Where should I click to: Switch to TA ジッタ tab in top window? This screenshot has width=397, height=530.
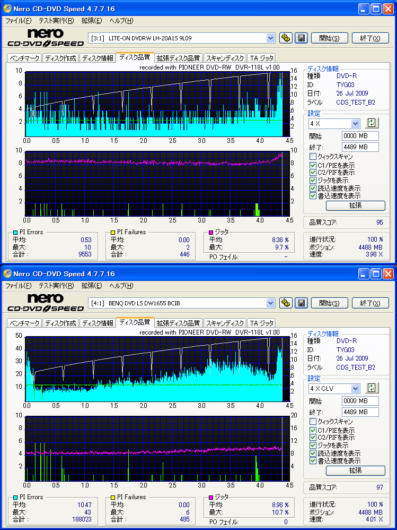point(262,58)
